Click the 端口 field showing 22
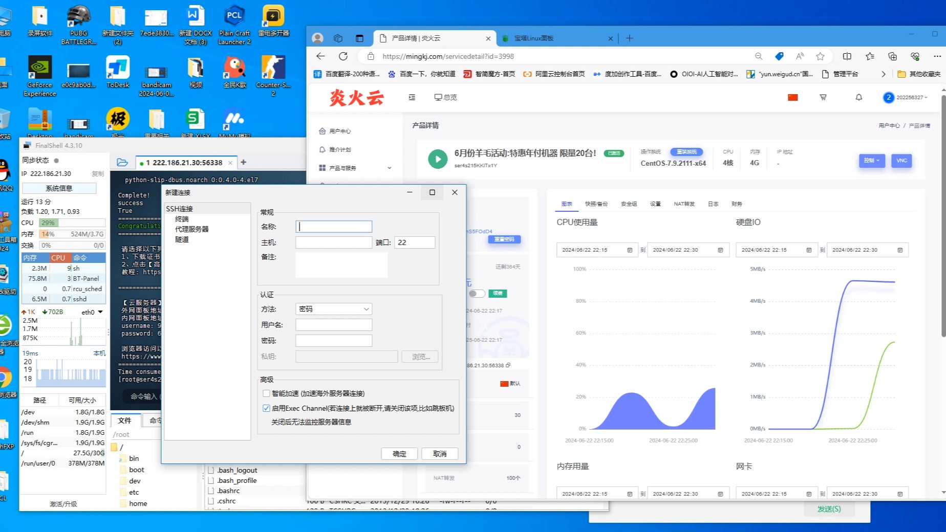The height and width of the screenshot is (532, 946). [415, 242]
